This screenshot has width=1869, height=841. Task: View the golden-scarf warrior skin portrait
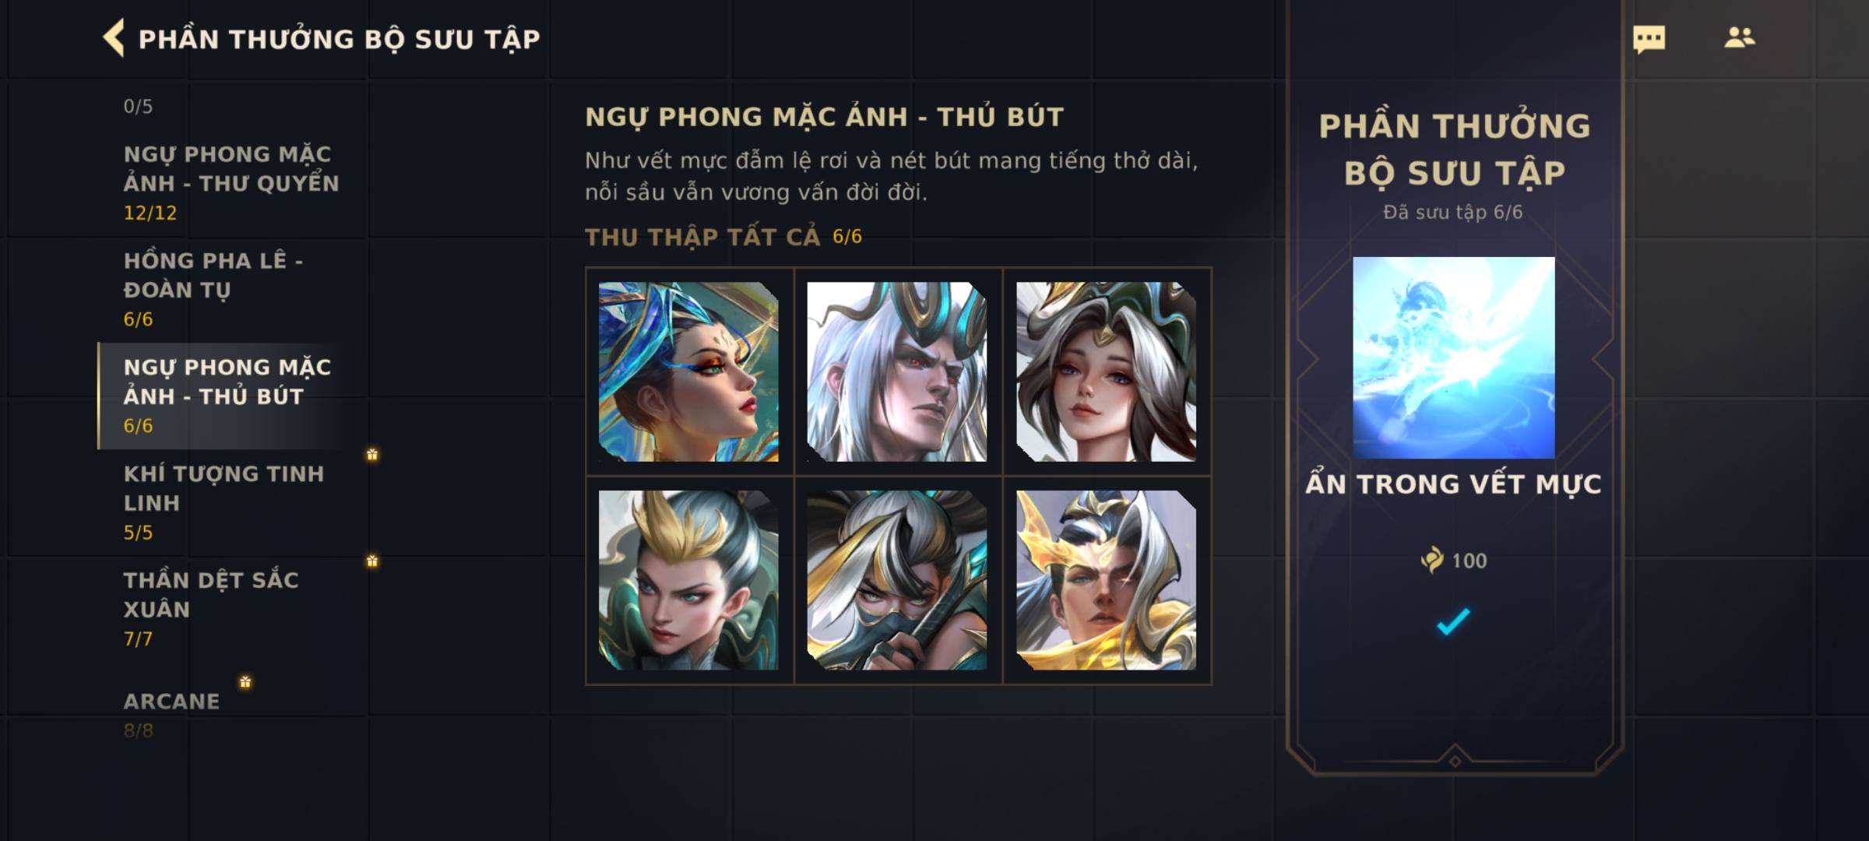pyautogui.click(x=1106, y=580)
